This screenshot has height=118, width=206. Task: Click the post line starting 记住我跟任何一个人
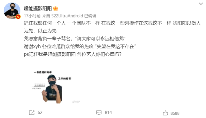[x=112, y=27]
